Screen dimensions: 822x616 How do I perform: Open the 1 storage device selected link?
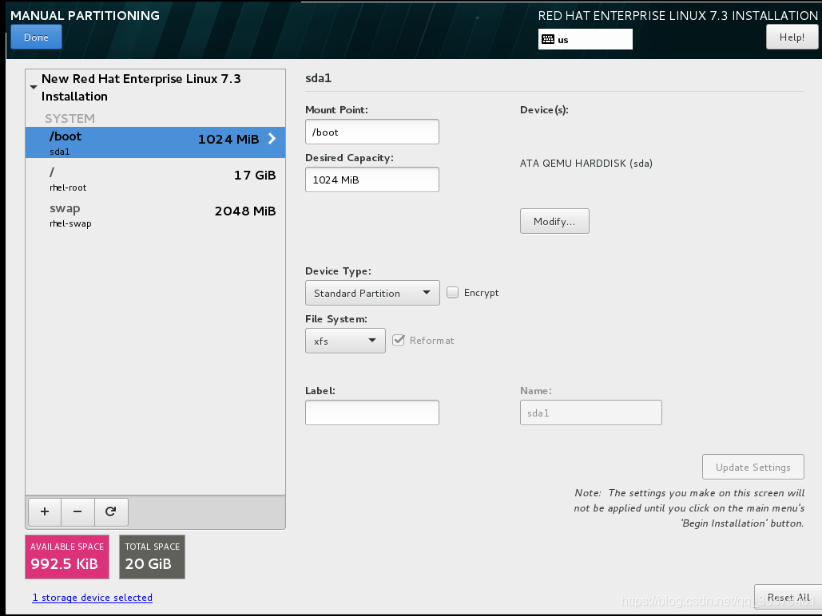click(x=93, y=597)
